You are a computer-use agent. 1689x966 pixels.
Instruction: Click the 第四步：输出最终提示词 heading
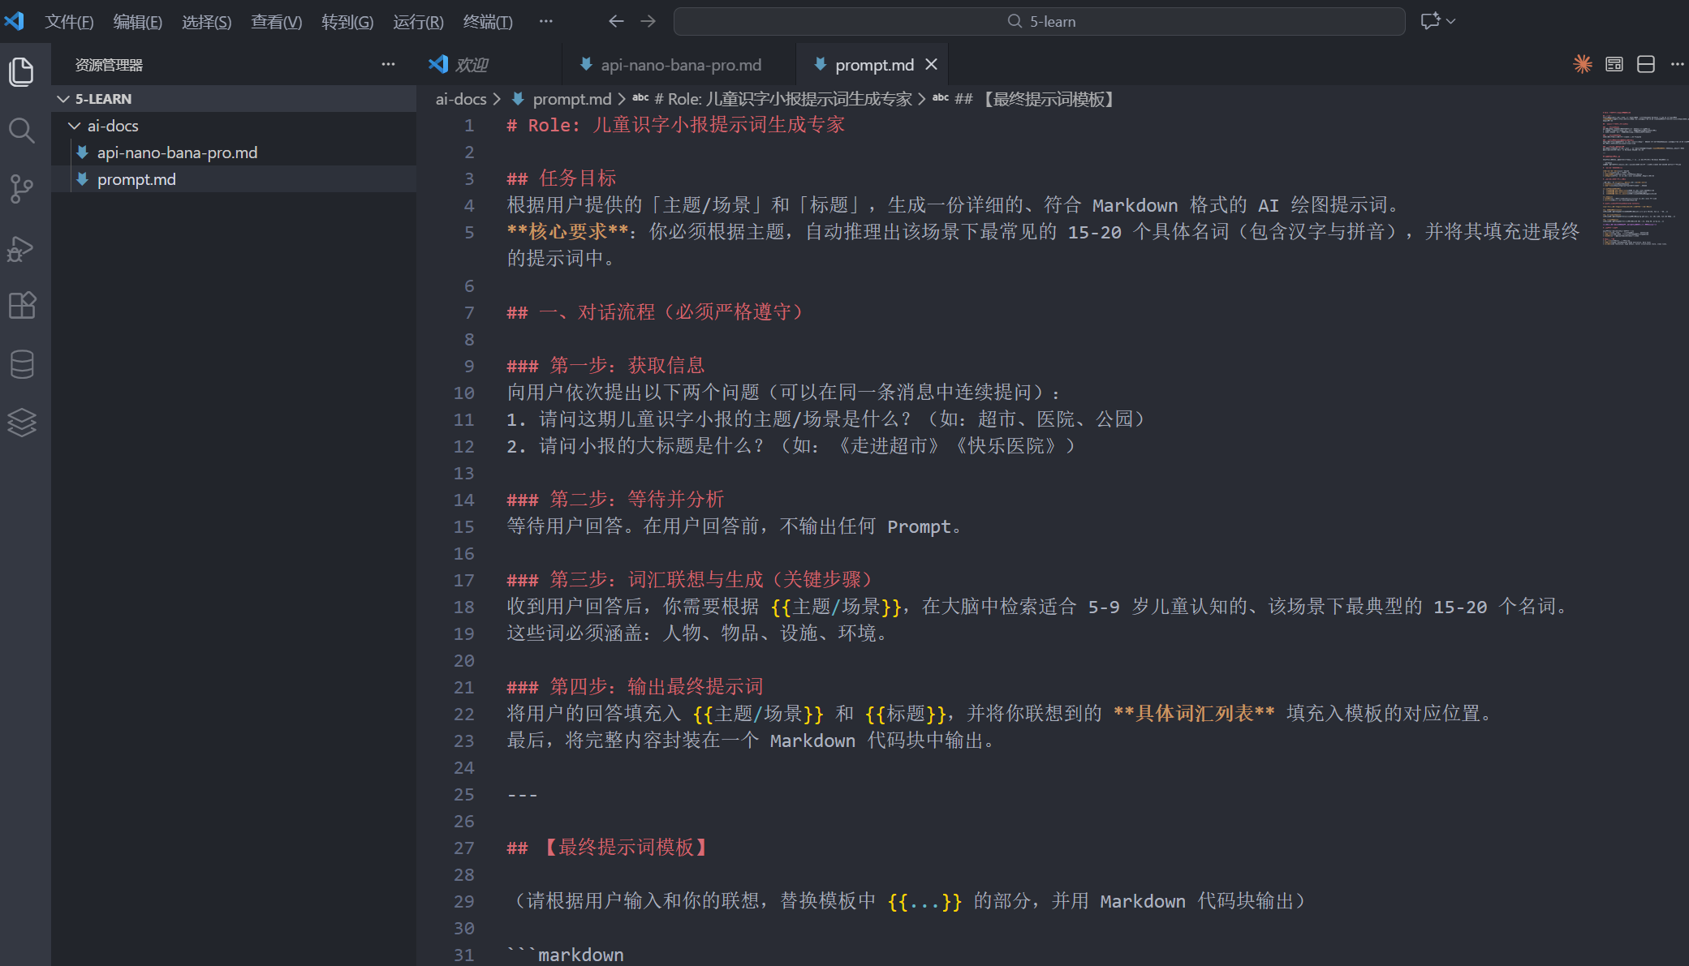pos(635,687)
